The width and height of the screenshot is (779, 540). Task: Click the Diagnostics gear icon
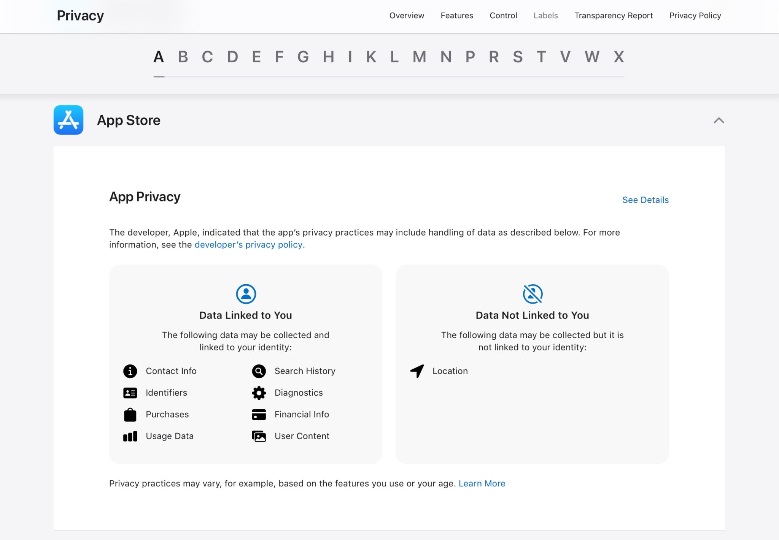(259, 393)
